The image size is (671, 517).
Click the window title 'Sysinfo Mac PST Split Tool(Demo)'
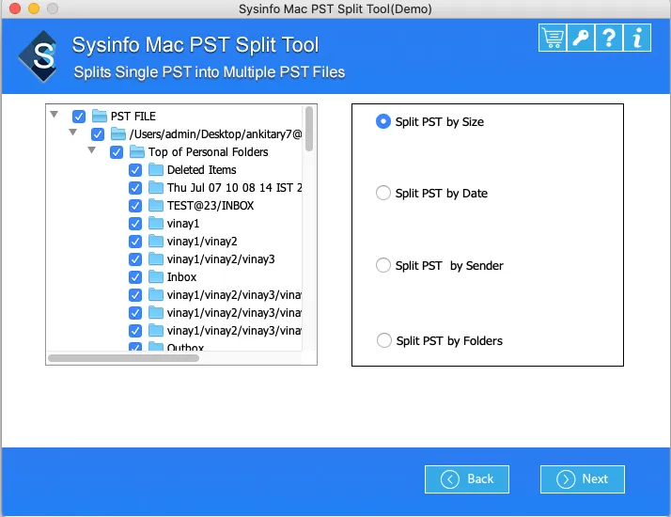click(335, 9)
